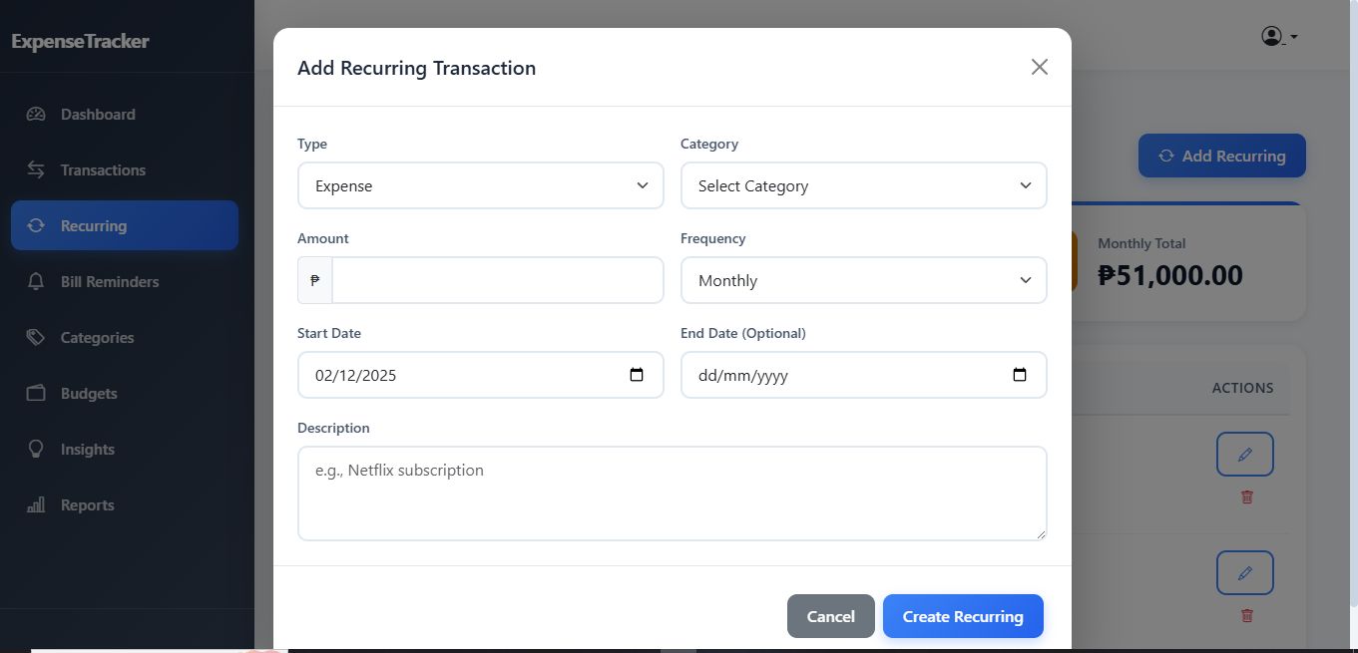Click the Transactions arrows icon in sidebar

[x=36, y=169]
